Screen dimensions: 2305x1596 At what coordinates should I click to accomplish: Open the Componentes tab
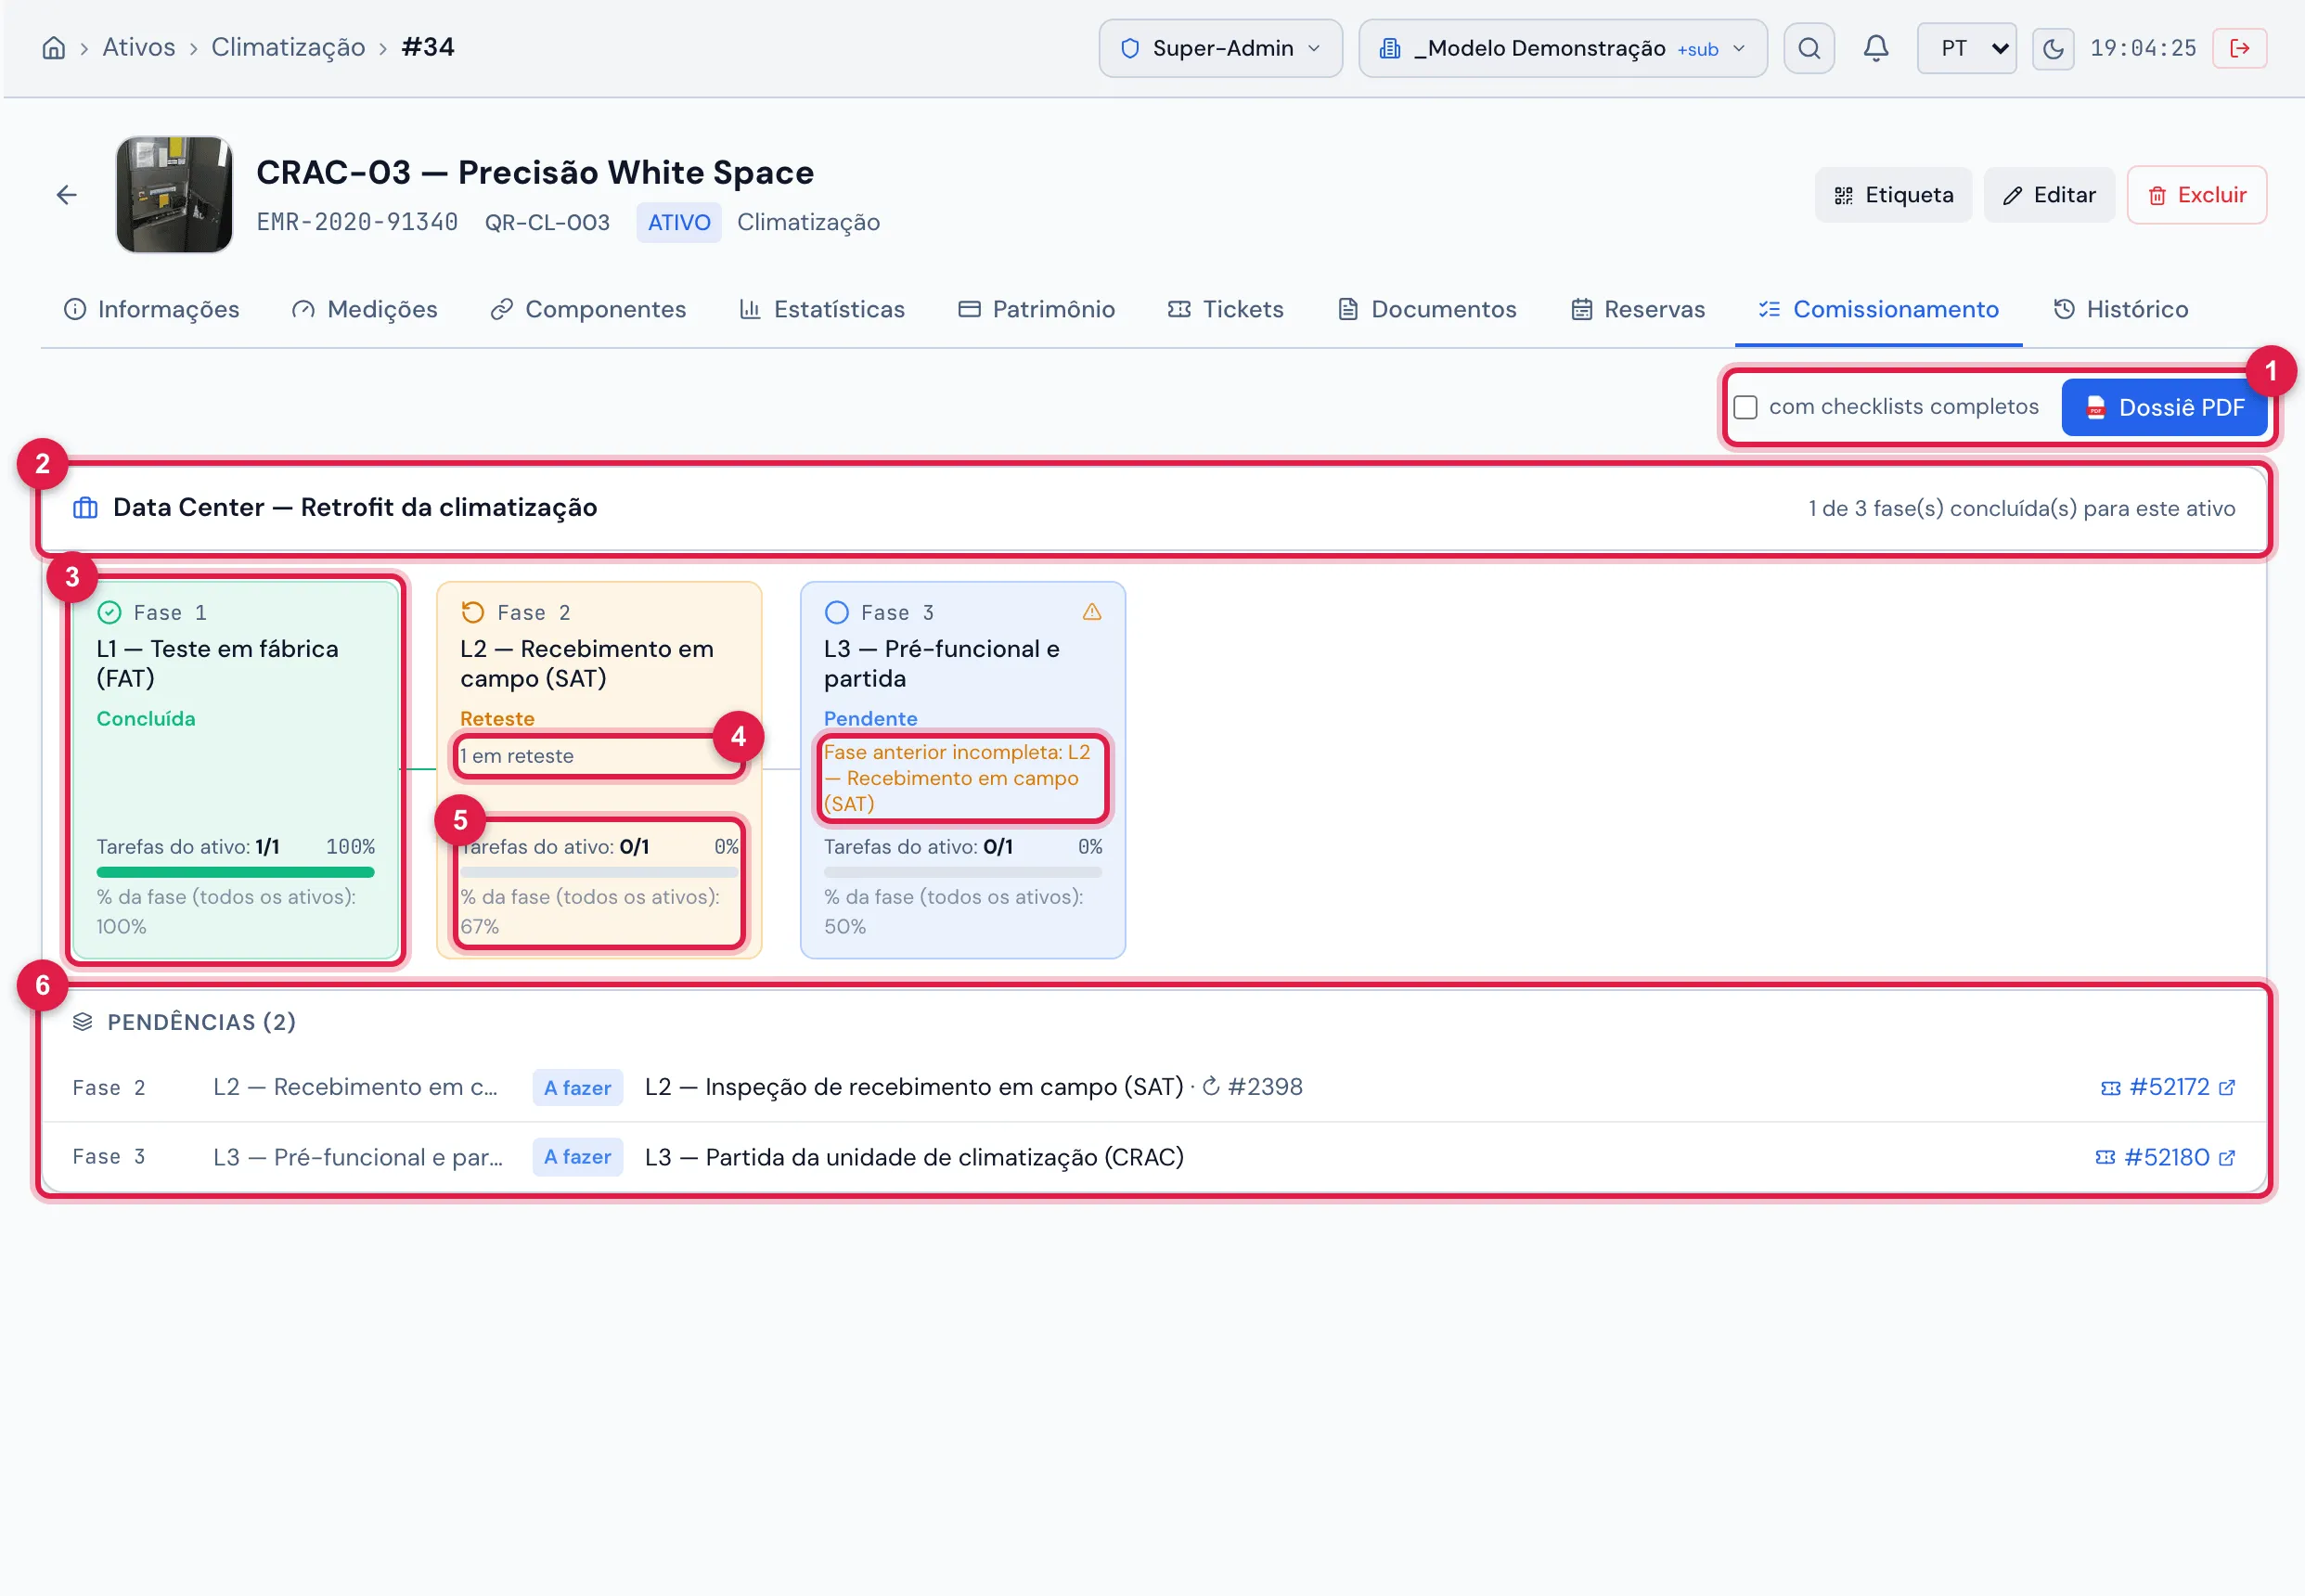click(x=588, y=309)
